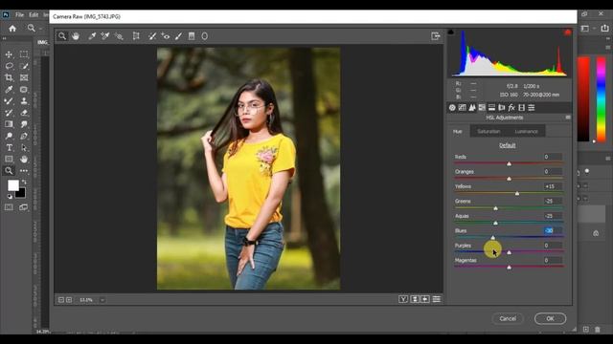
Task: Open preview preferences menu icon
Action: pos(437,299)
